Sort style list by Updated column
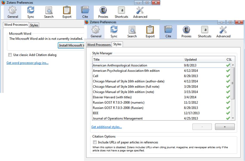This screenshot has height=161, width=245. coord(204,59)
